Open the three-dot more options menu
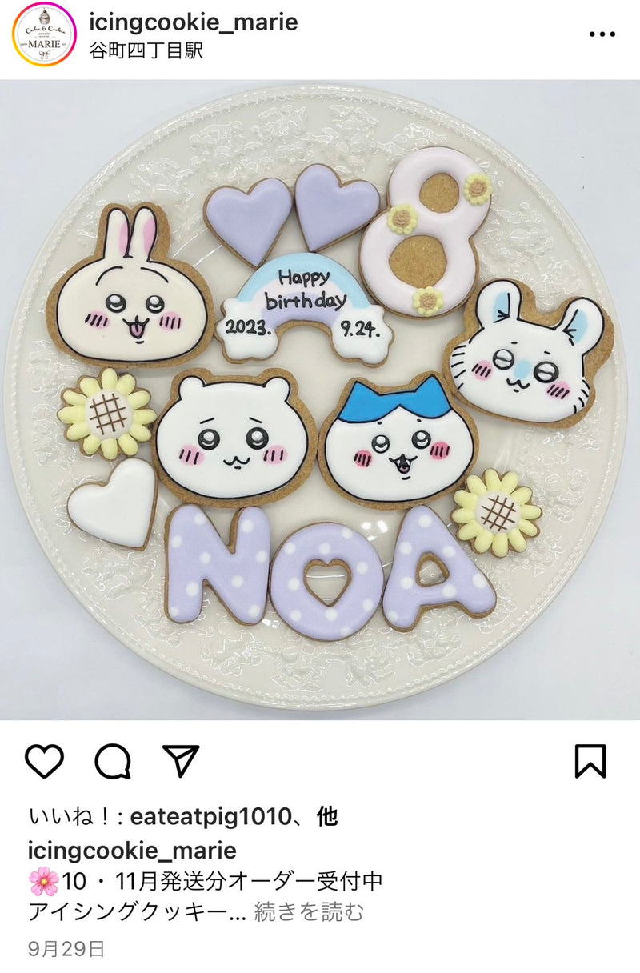Viewport: 640px width, 973px height. (602, 34)
